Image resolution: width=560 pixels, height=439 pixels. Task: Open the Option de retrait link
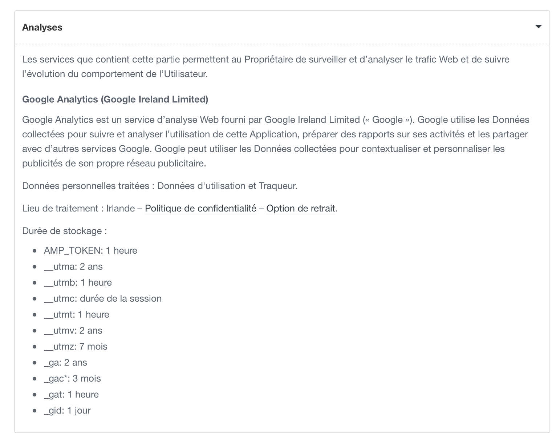pyautogui.click(x=301, y=209)
